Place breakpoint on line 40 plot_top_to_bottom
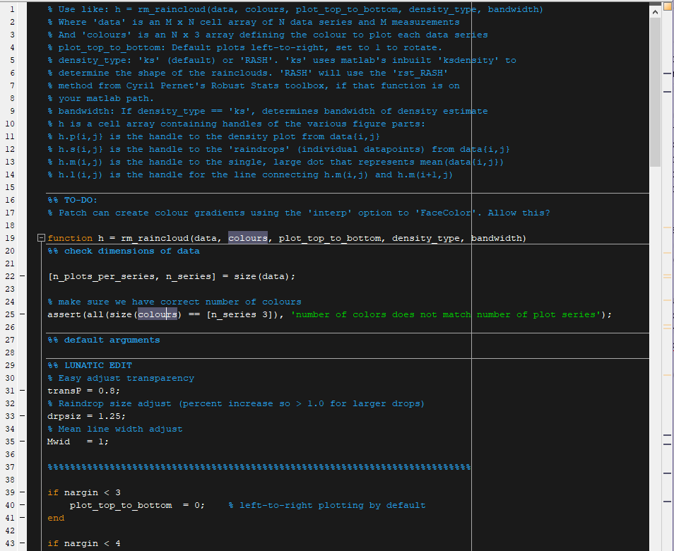 pyautogui.click(x=24, y=505)
